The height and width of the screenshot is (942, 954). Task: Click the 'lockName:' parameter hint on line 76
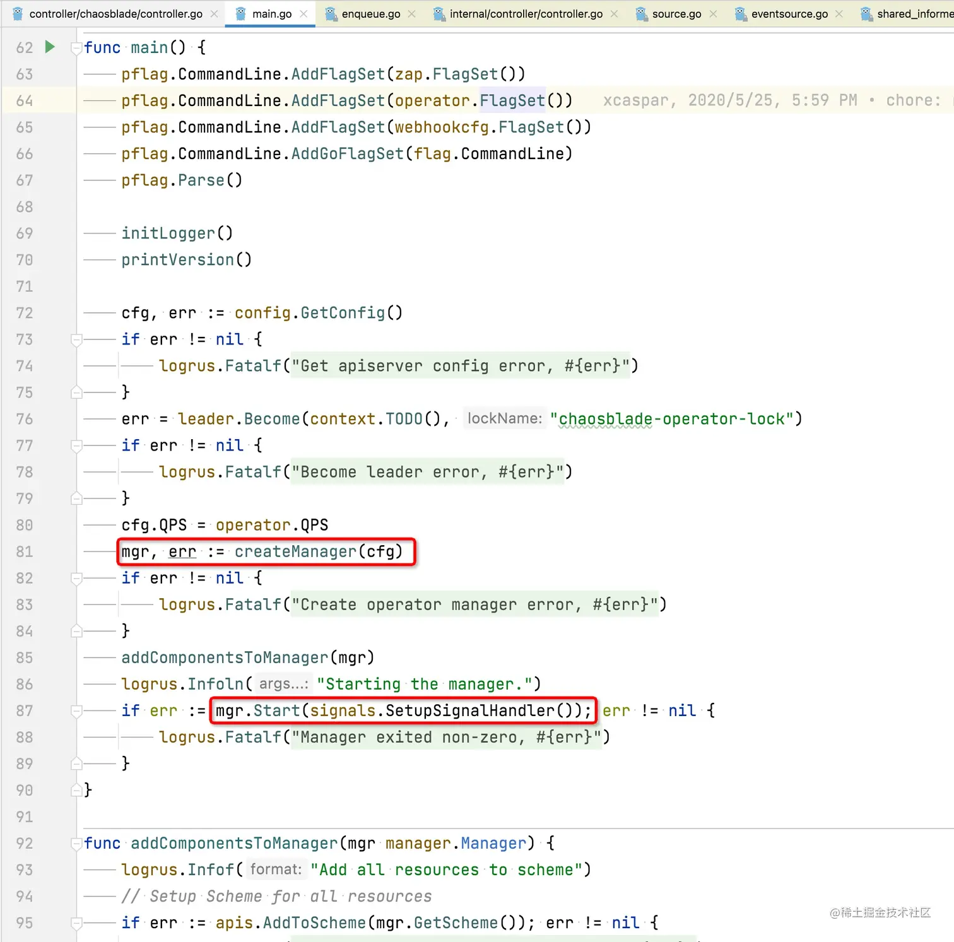click(x=505, y=418)
